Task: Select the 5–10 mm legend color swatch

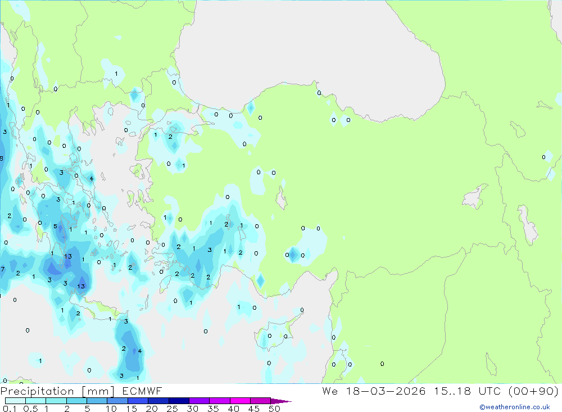Action: [x=97, y=401]
